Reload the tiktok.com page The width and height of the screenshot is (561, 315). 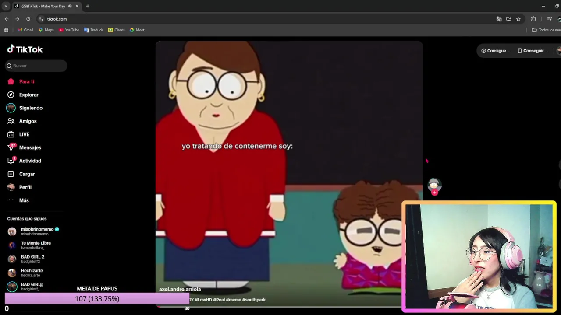click(28, 19)
